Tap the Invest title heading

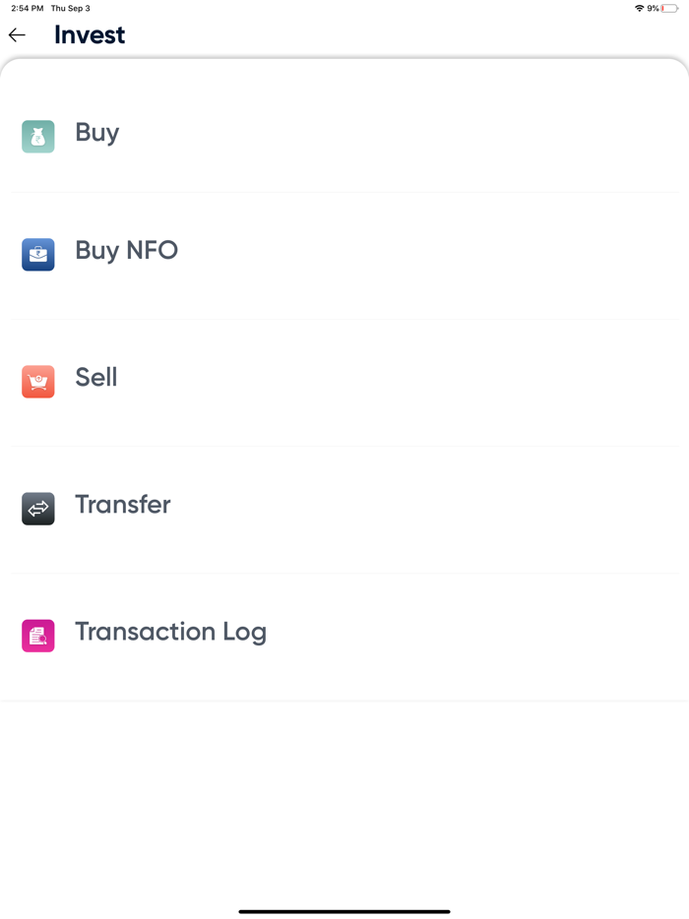coord(90,34)
